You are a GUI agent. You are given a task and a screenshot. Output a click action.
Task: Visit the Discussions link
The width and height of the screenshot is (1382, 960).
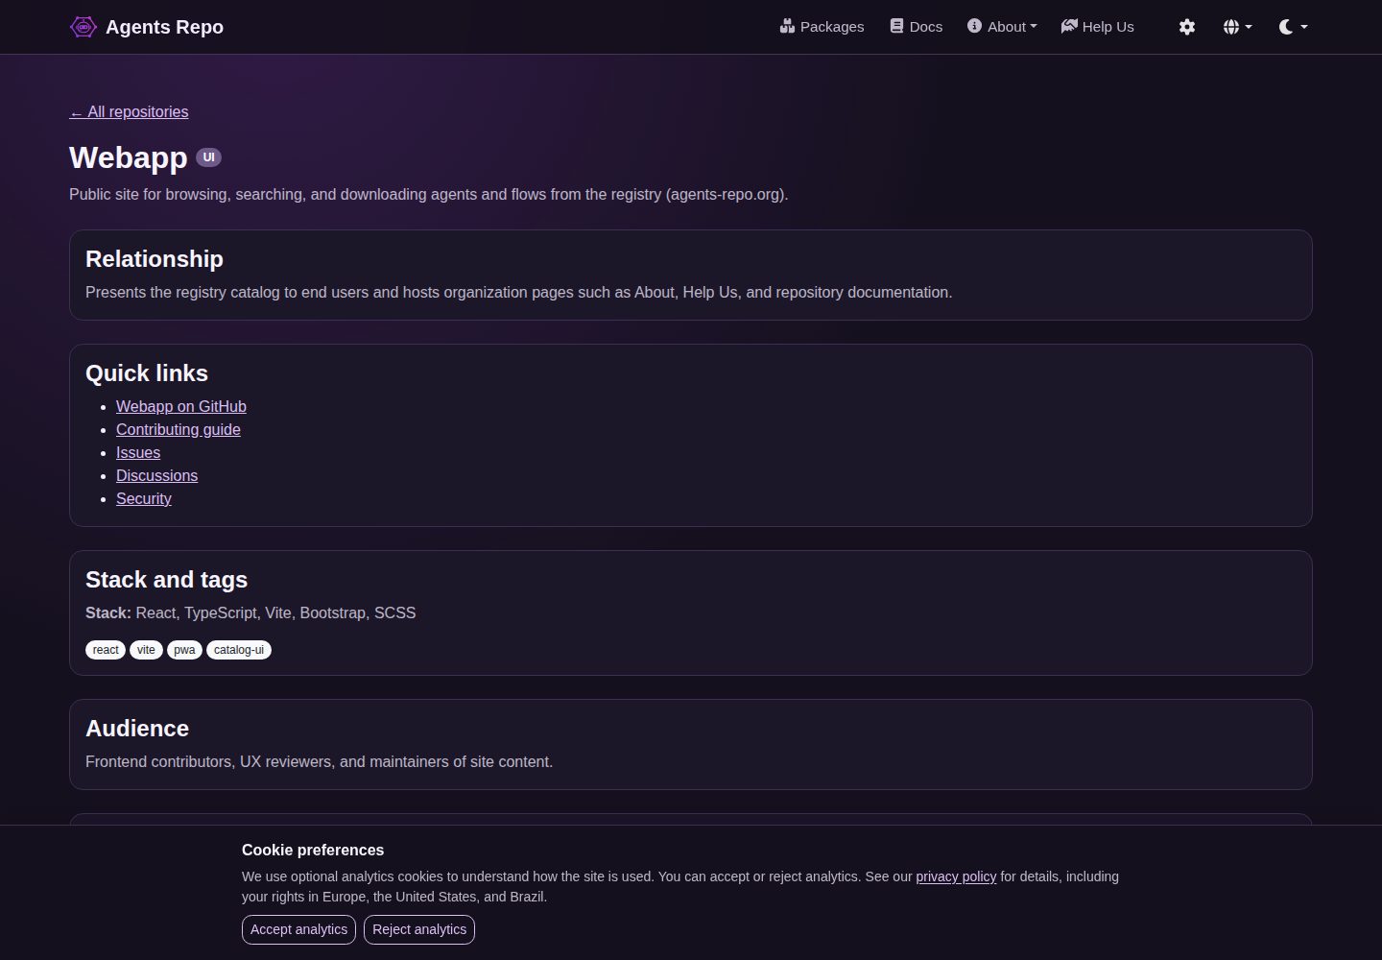156,475
